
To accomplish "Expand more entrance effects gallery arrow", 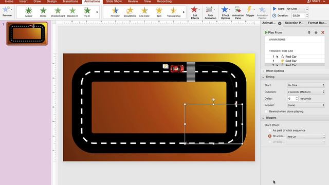I will (97, 12).
